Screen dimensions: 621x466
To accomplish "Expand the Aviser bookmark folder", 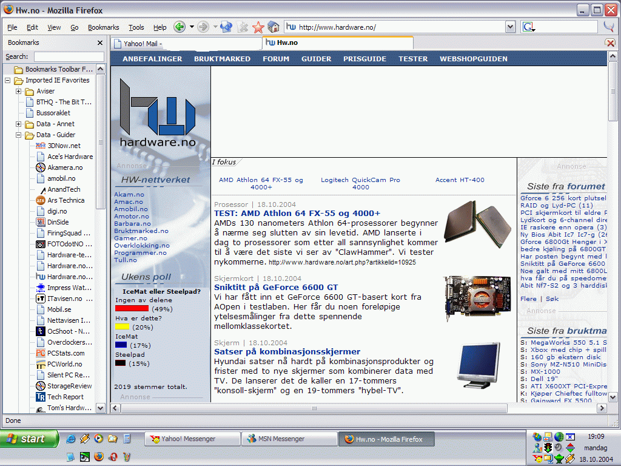I will (x=18, y=91).
